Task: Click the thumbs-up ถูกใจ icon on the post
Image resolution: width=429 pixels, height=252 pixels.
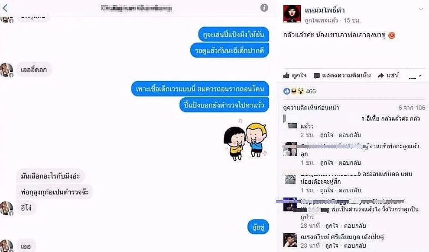Action: (286, 75)
